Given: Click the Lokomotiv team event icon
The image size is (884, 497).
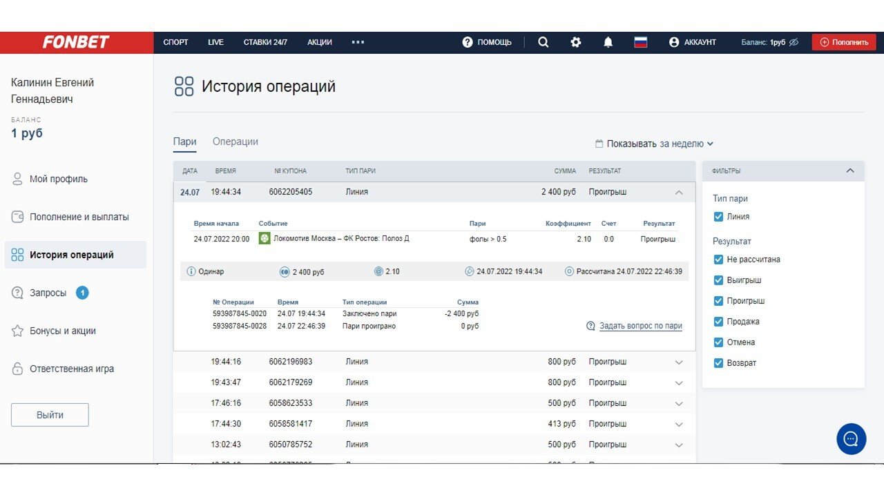Looking at the screenshot, I should (265, 239).
